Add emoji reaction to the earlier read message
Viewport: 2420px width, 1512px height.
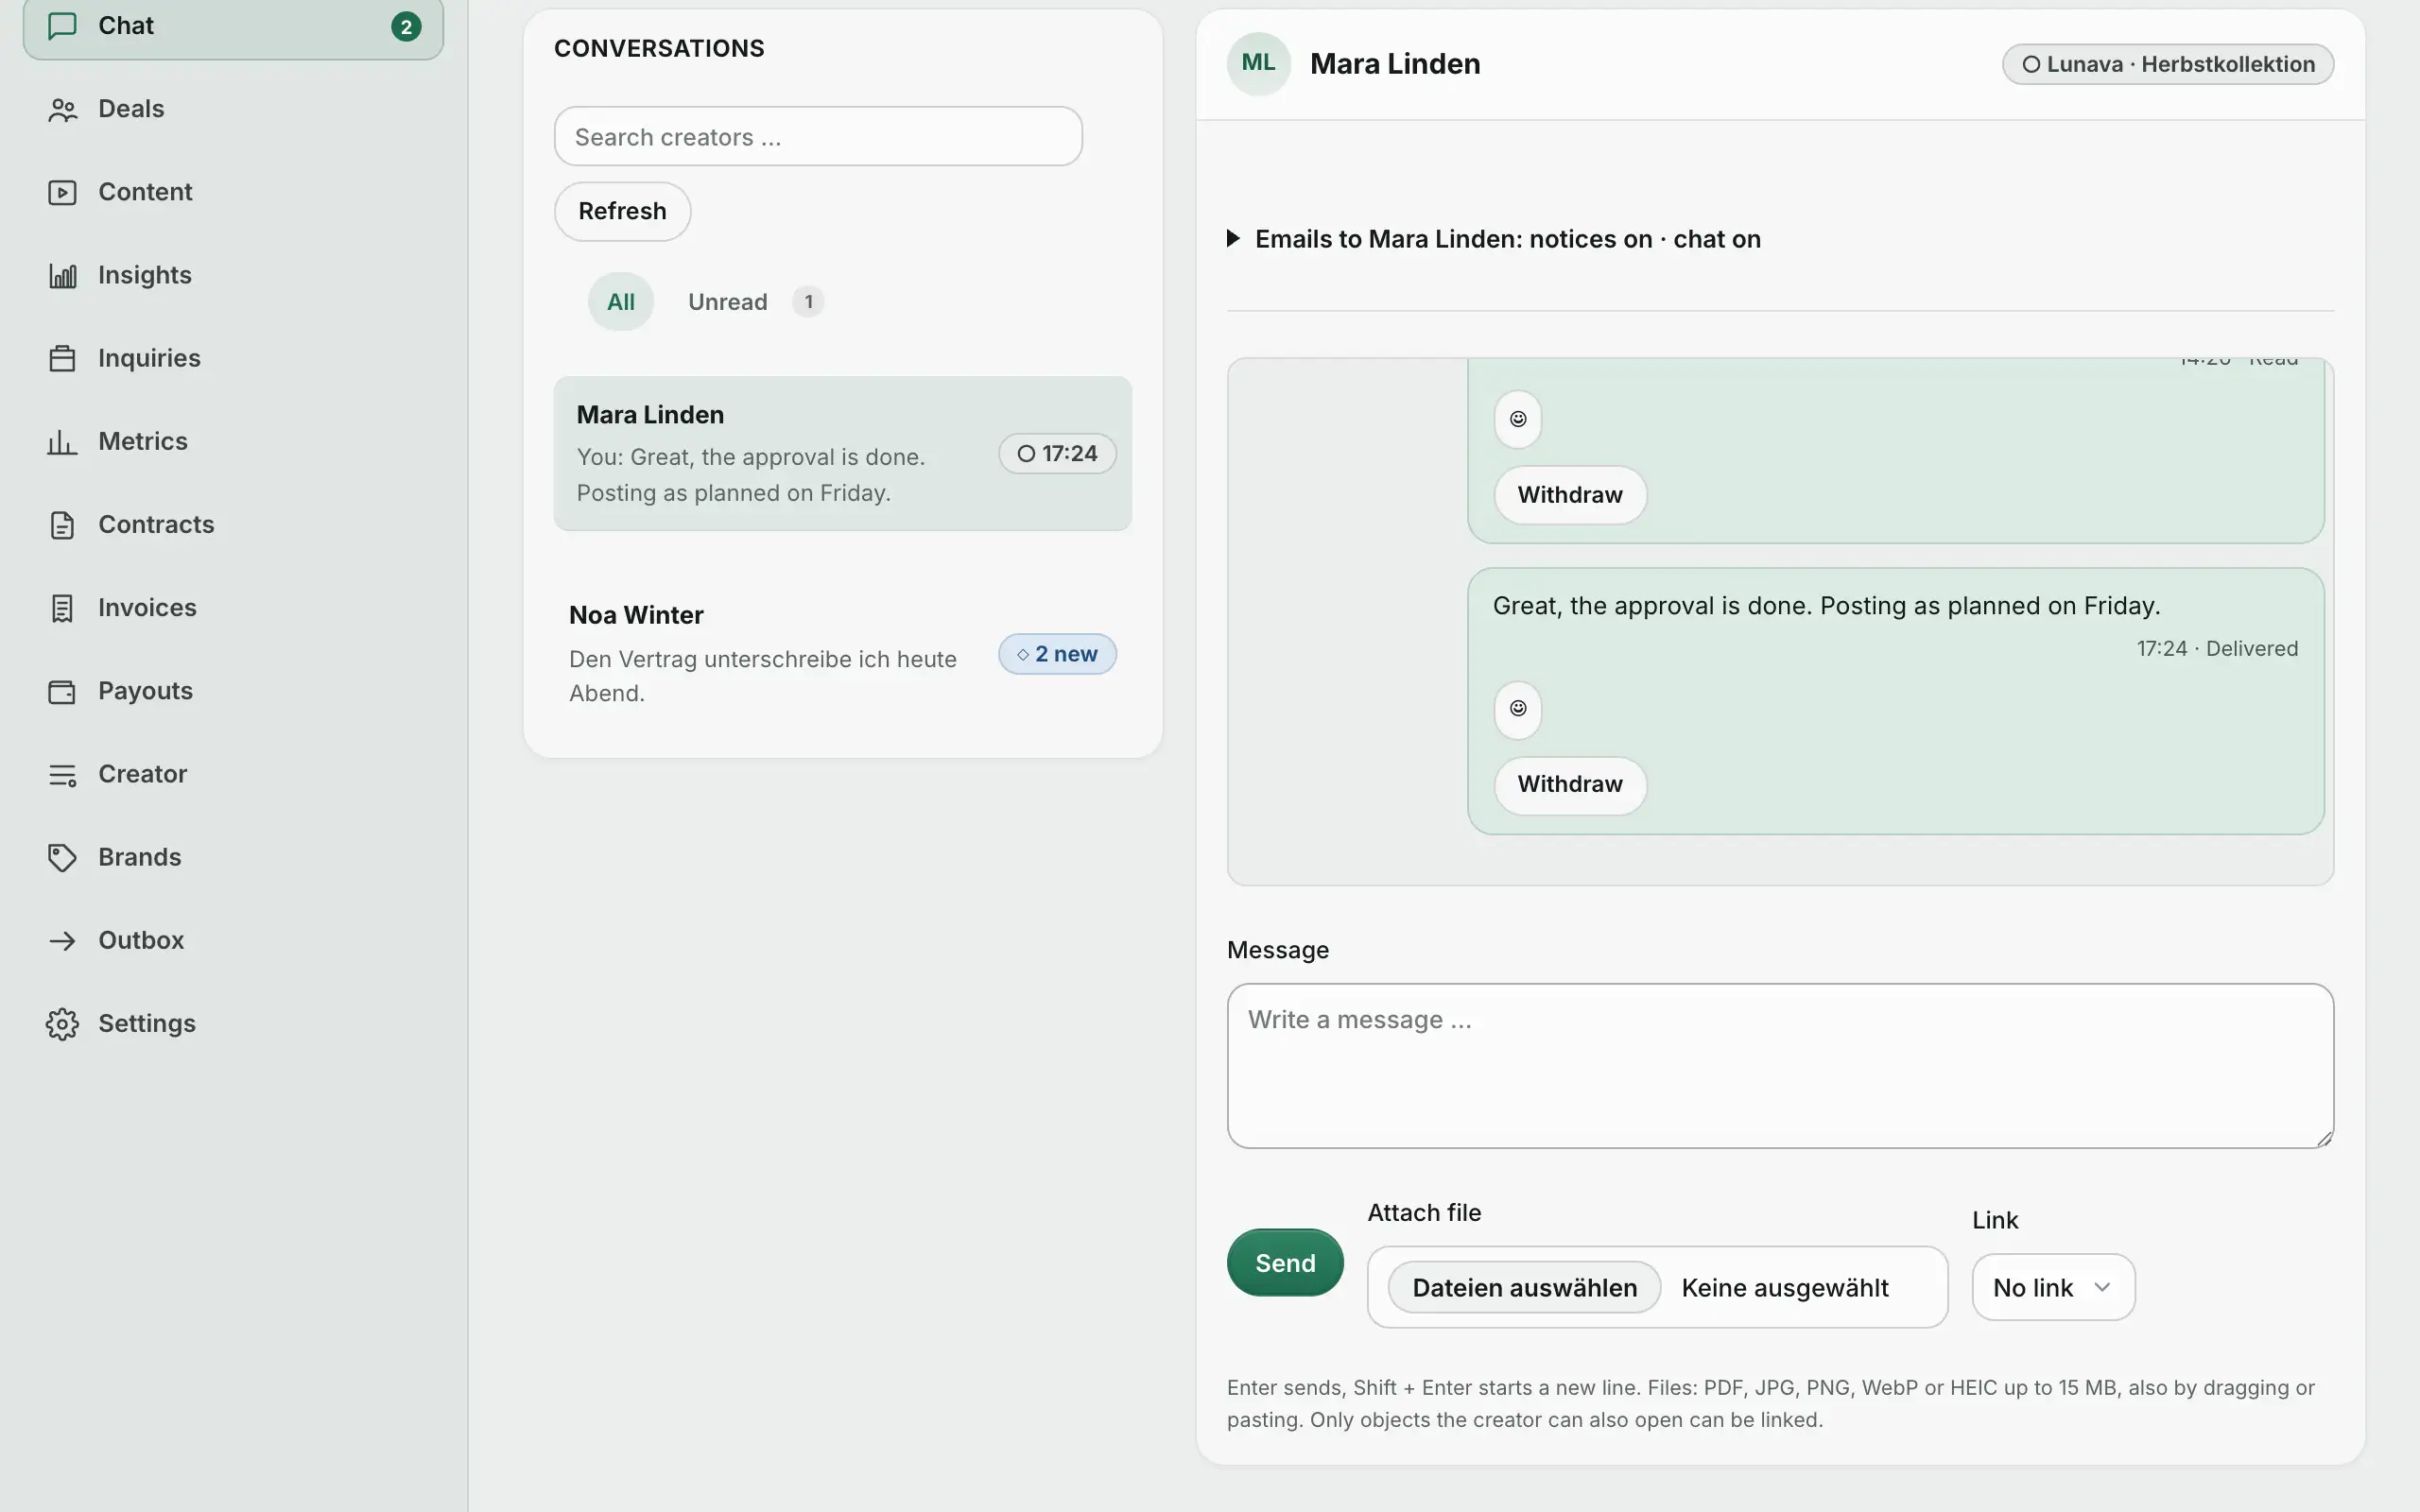[x=1518, y=419]
